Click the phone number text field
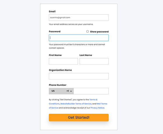 point(91,91)
